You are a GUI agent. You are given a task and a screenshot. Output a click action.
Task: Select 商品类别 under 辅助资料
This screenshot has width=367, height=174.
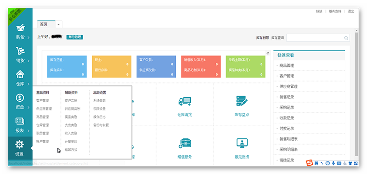(71, 117)
